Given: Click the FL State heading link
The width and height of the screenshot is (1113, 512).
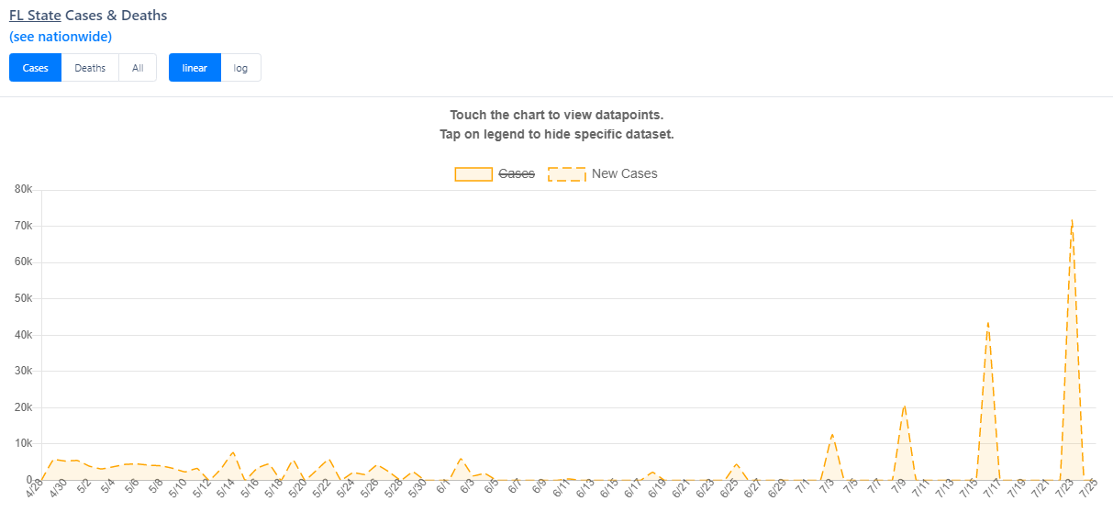Looking at the screenshot, I should (x=35, y=16).
